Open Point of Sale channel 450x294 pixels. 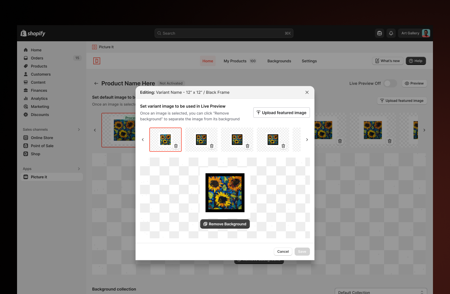52,146
